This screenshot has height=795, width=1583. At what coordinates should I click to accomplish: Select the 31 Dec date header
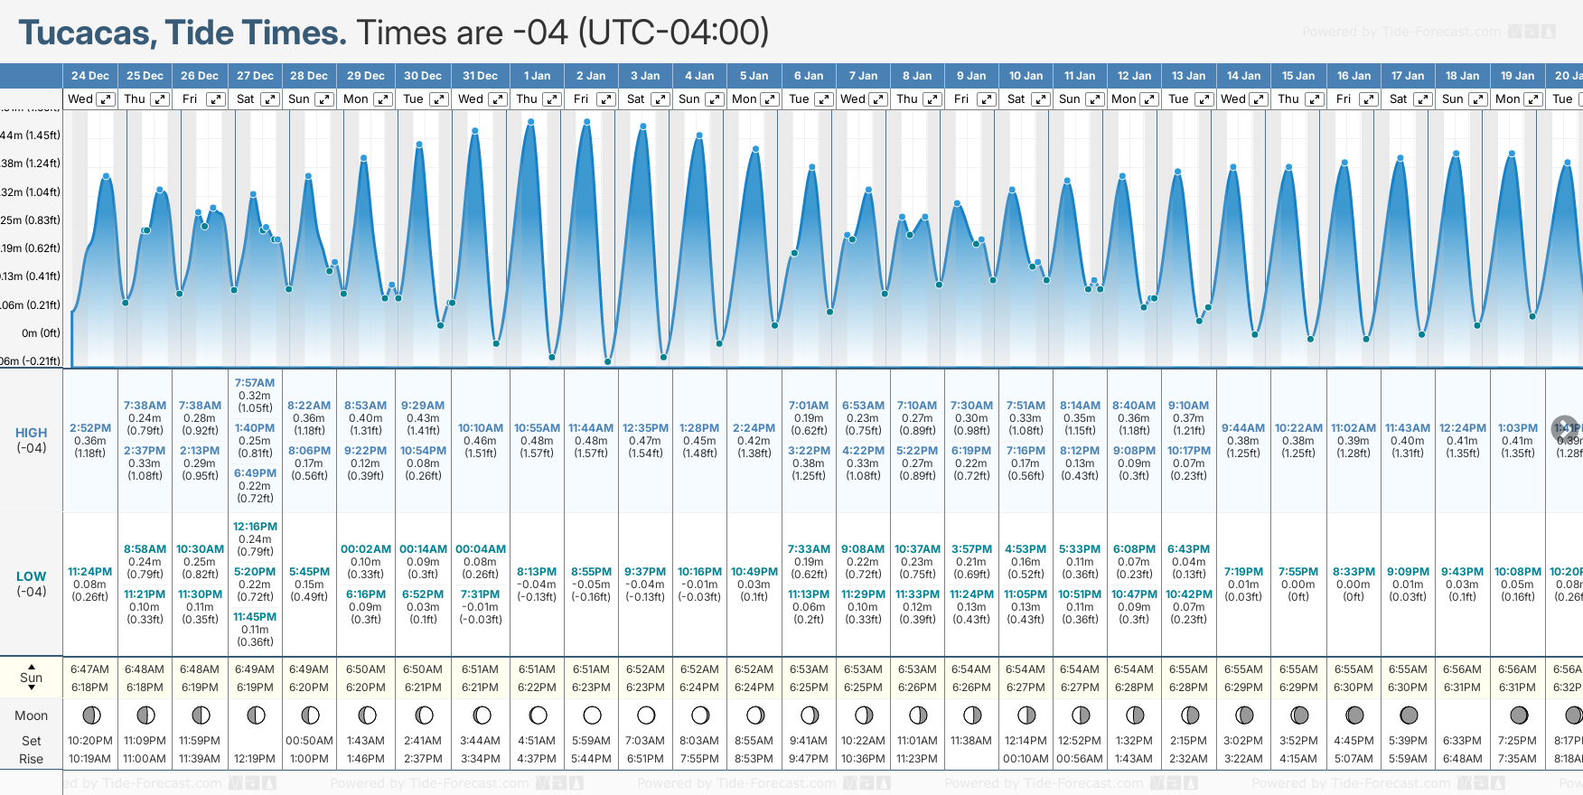click(x=480, y=76)
